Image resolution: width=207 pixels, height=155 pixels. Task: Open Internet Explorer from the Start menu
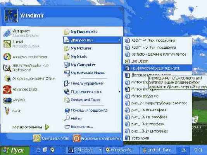click(21, 33)
